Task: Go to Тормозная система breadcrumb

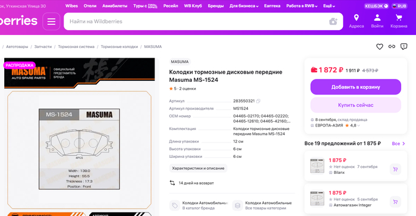Action: 76,47
